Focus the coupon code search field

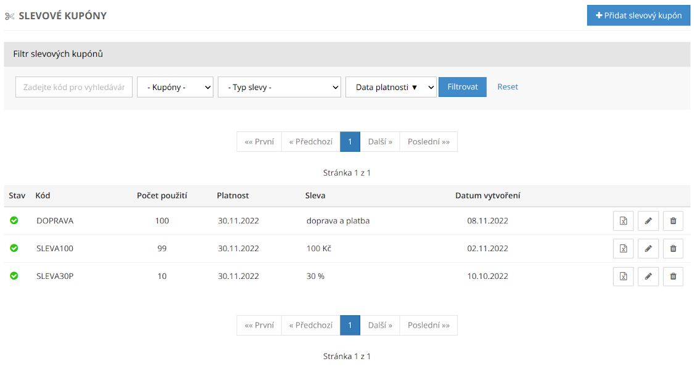(x=74, y=87)
